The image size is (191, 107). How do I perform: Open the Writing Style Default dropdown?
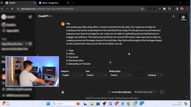point(120,75)
